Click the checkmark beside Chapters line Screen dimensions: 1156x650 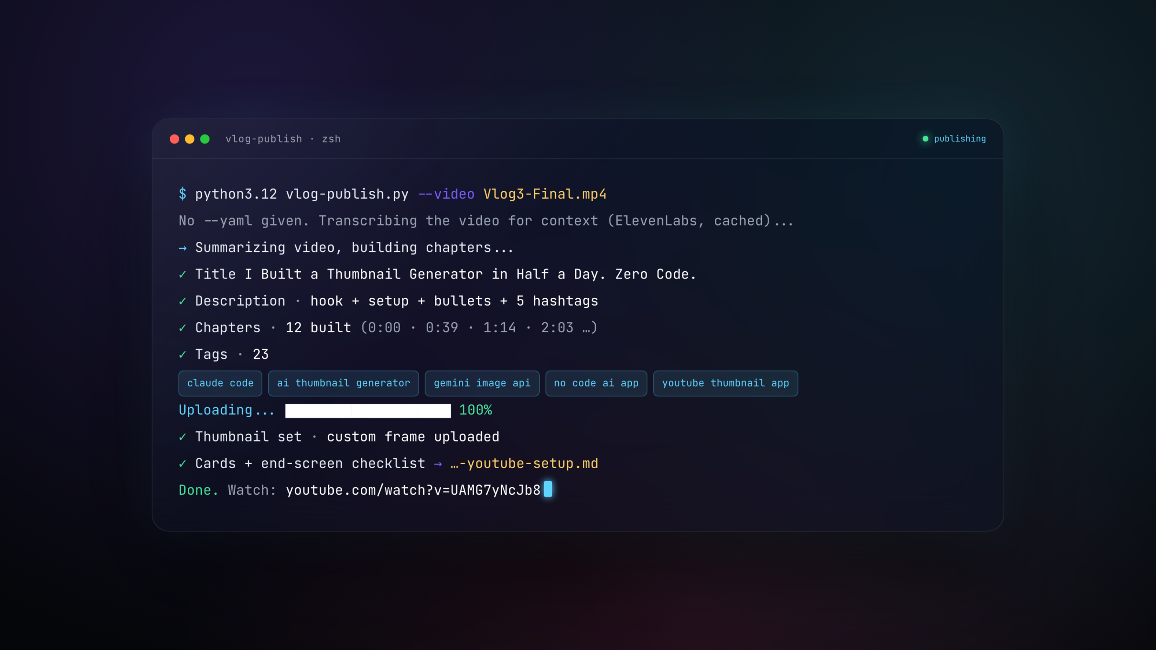(x=182, y=328)
